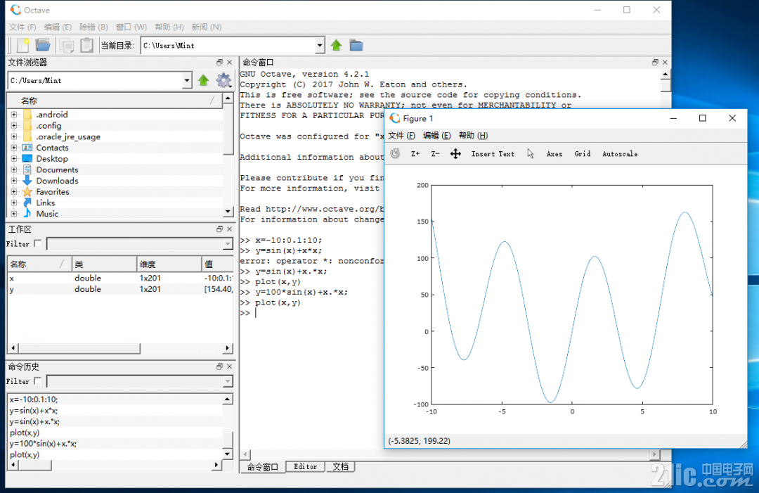Click the Desktop folder icon in file browser

[27, 159]
